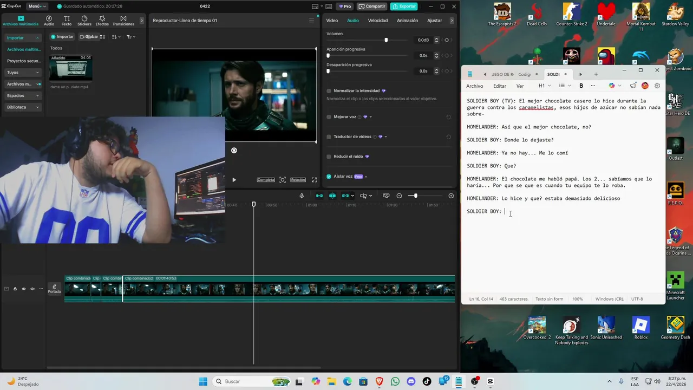
Task: Toggle auto snapping icon in timeline toolbar
Action: coord(332,196)
